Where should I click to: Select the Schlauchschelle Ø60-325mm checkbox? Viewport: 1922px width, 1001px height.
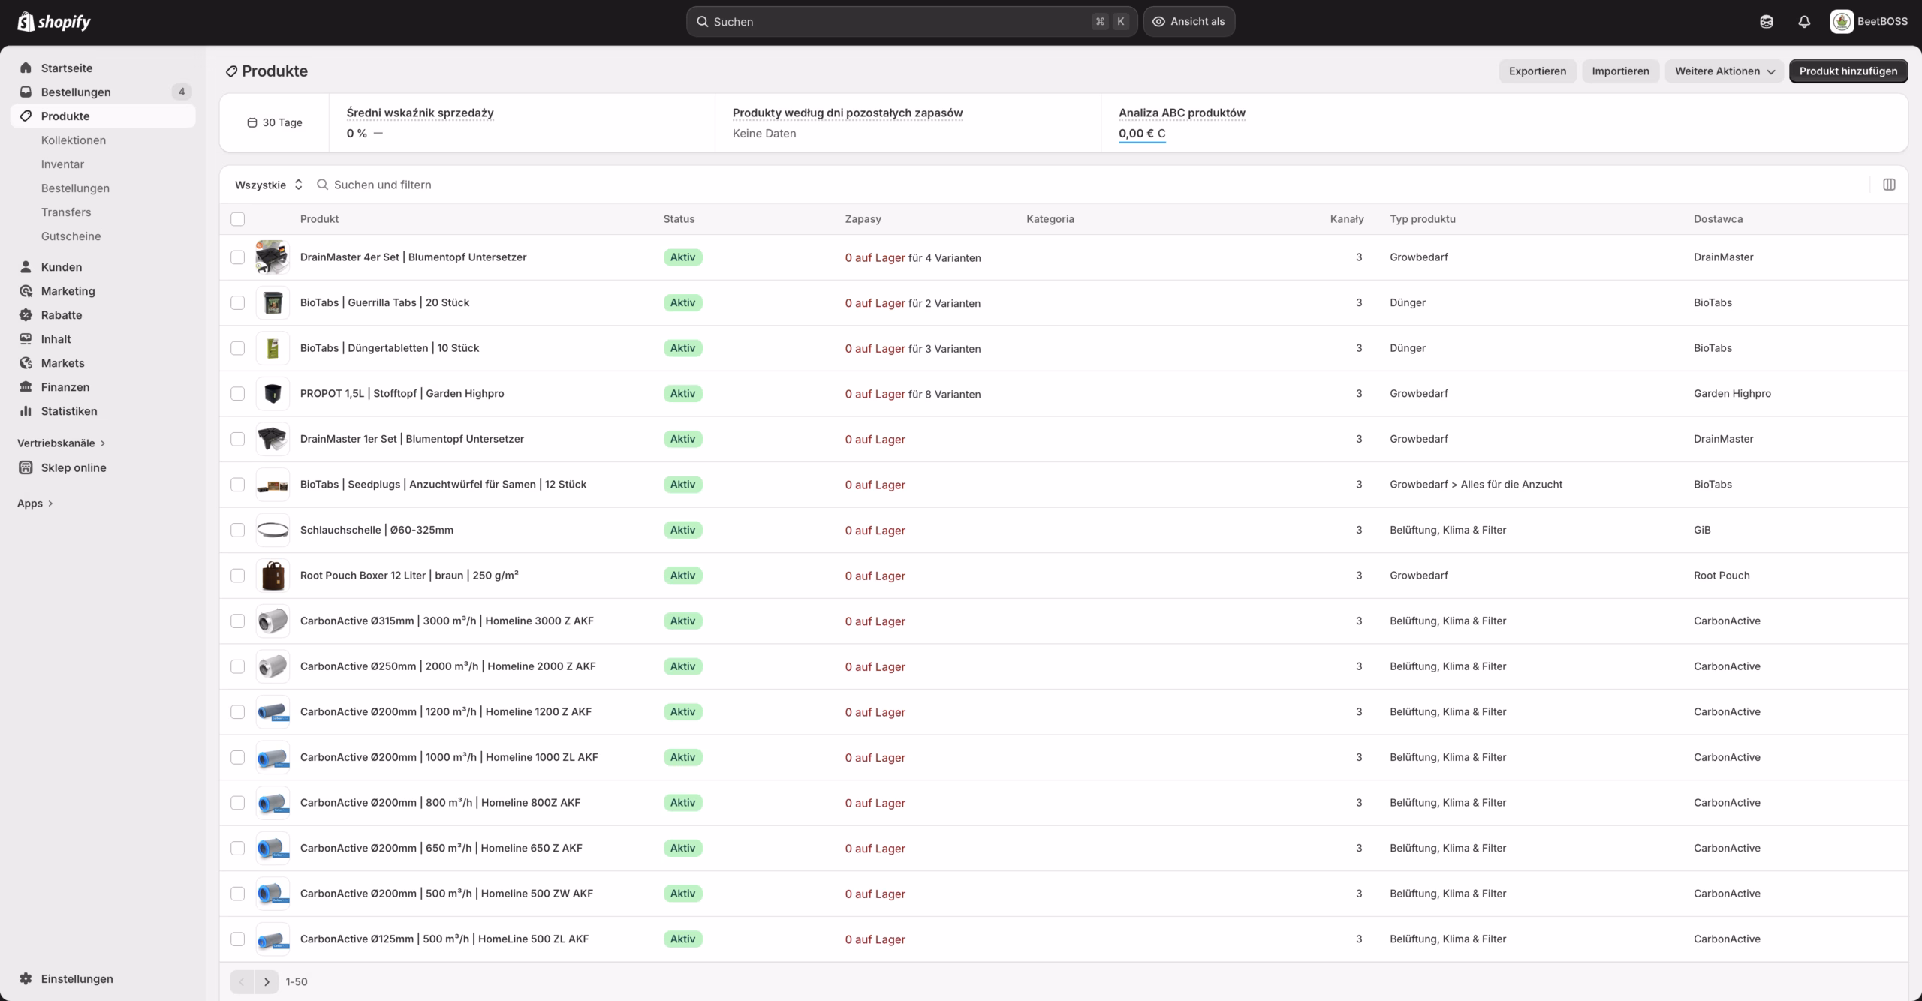tap(237, 530)
